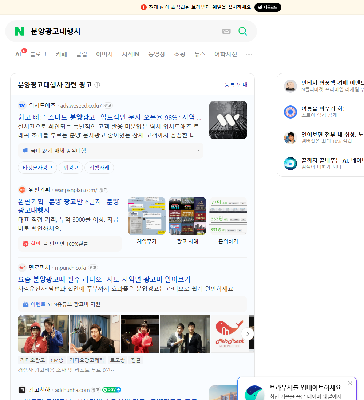Image resolution: width=364 pixels, height=400 pixels.
Task: Click 광고 label next to mpunch.co.kr
Action: click(93, 268)
